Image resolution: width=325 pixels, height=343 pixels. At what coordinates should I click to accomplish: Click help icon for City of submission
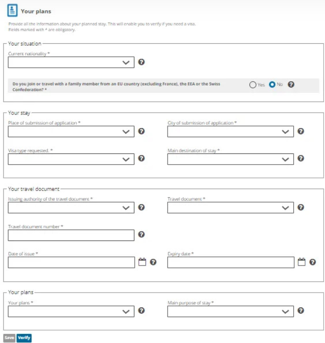point(301,131)
